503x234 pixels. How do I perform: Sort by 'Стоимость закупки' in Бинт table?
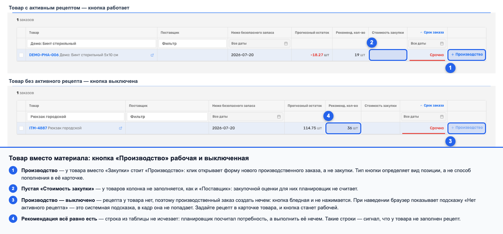pyautogui.click(x=388, y=33)
